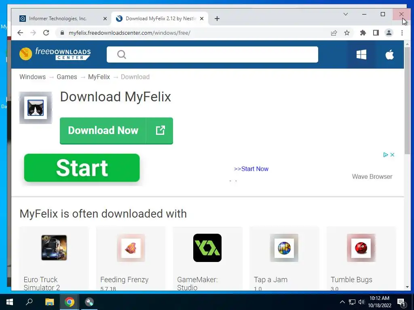
Task: Click the freeDownloads Center logo
Action: point(55,54)
